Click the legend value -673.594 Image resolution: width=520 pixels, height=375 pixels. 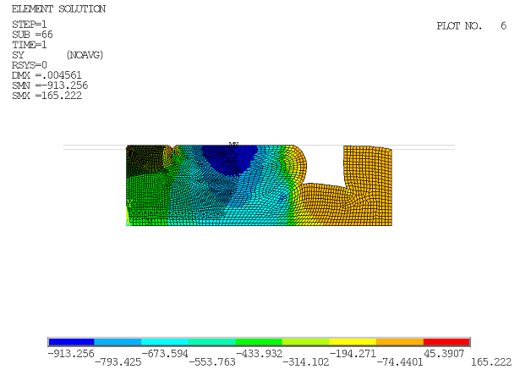point(165,354)
